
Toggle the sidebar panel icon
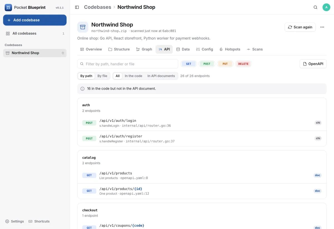77,7
